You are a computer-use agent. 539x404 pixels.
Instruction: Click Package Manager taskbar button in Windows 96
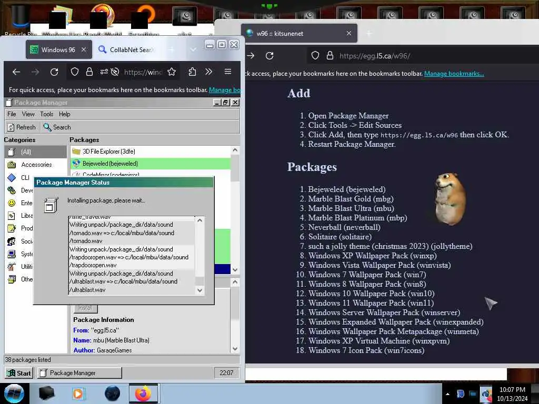point(79,373)
